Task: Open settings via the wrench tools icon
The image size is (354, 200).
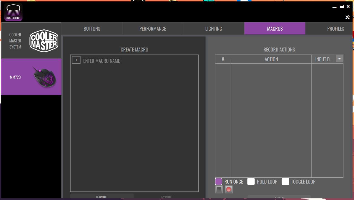Action: coord(348,17)
